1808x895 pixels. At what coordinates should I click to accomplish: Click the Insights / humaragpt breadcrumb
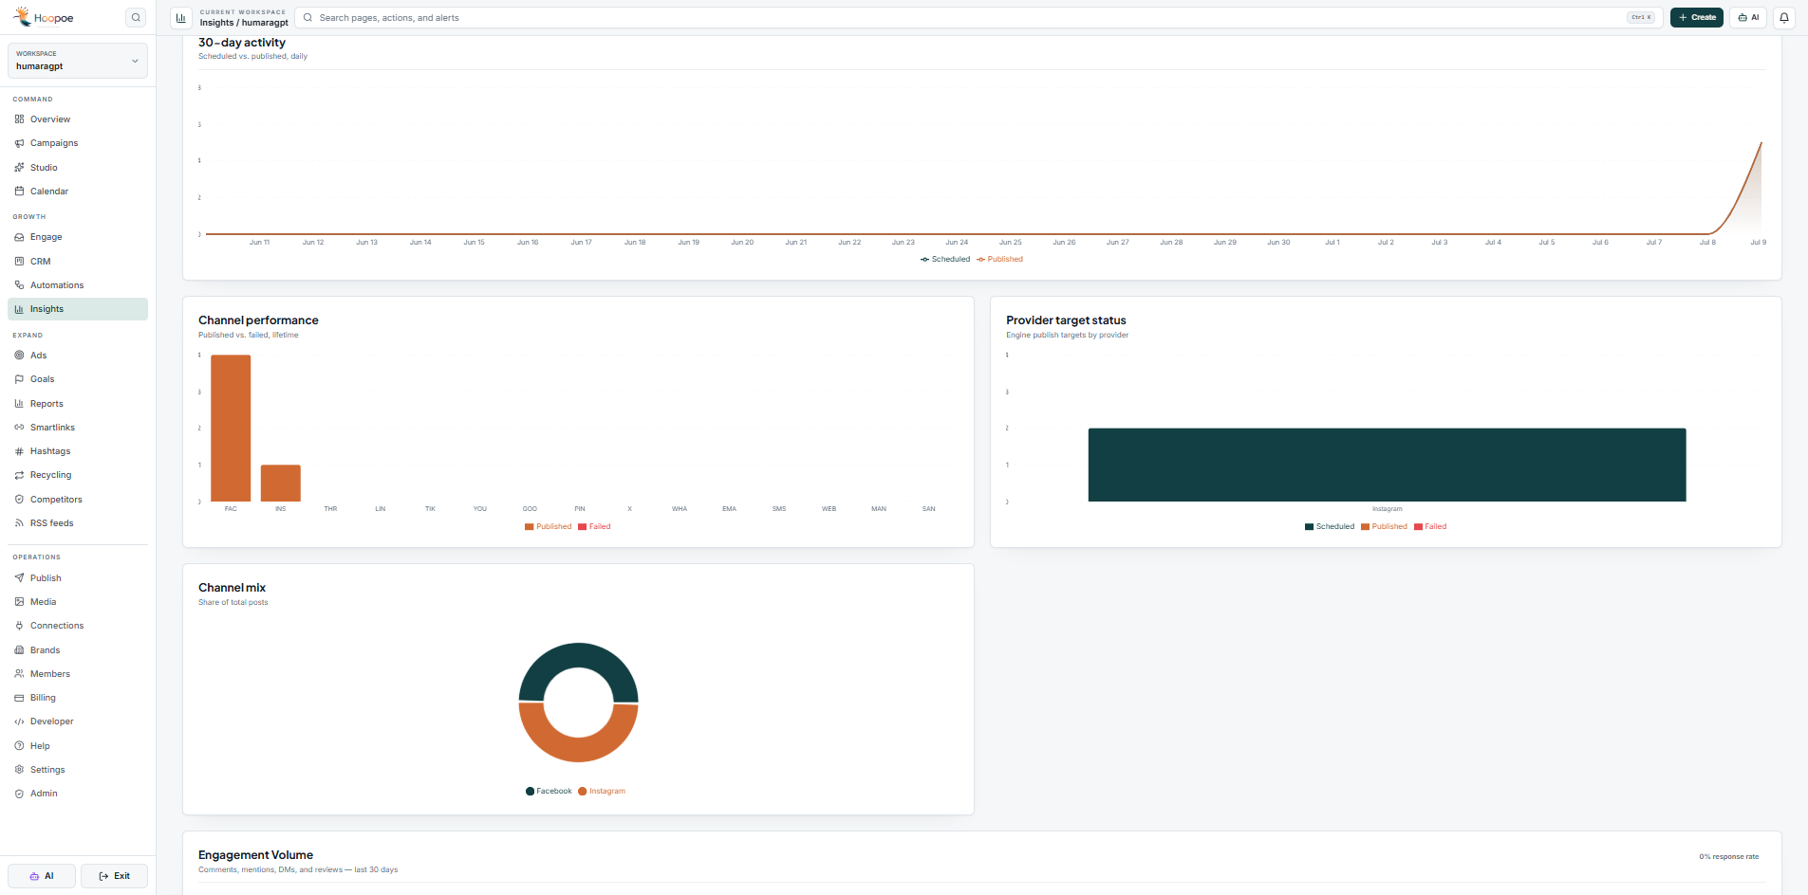point(244,23)
